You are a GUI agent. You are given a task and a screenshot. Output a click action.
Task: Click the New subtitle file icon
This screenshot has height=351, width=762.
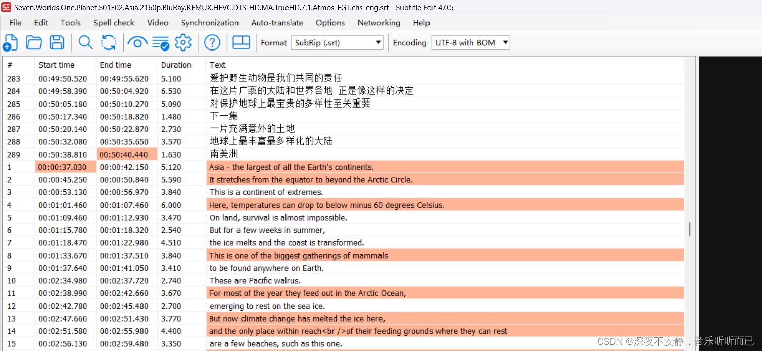[10, 43]
